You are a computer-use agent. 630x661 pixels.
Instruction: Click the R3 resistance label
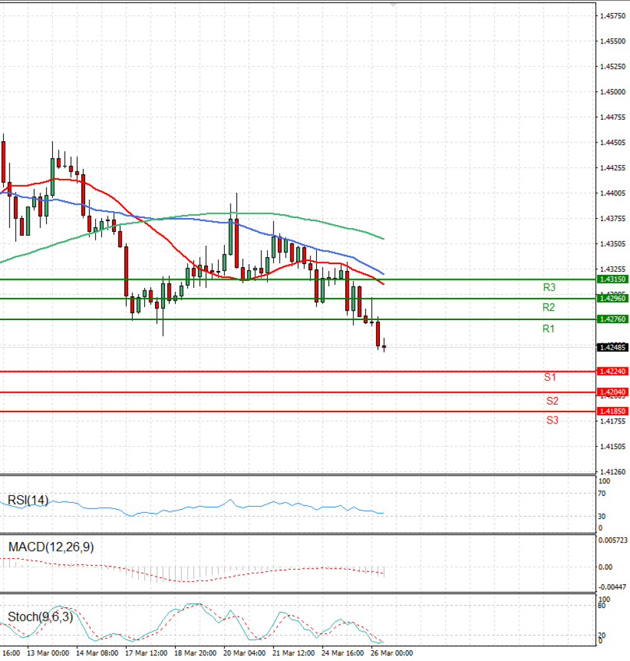point(549,287)
